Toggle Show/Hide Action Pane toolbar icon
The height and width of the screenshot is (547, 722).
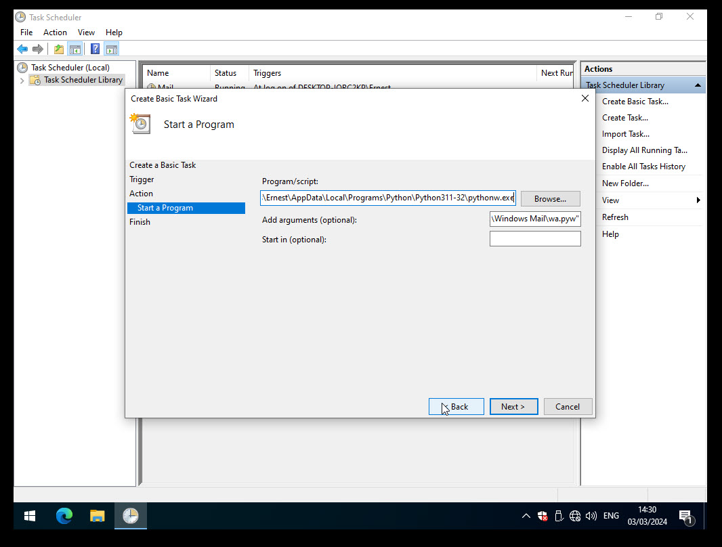coord(112,49)
